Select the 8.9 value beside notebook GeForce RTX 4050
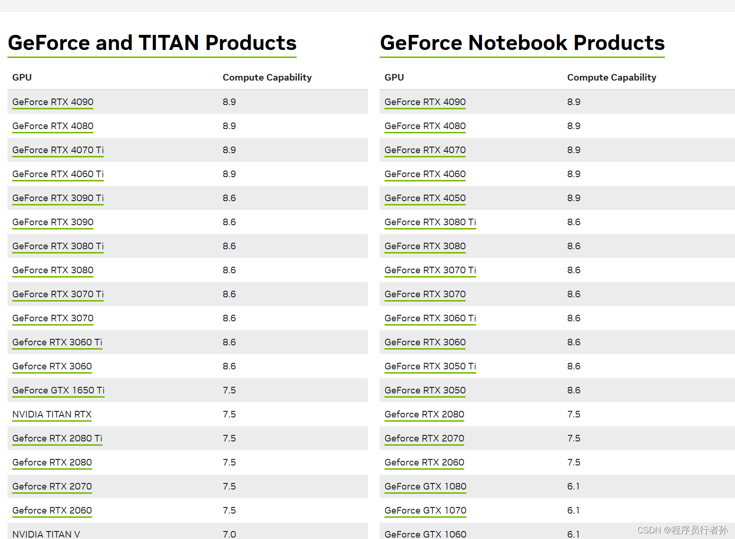The image size is (735, 539). (574, 198)
